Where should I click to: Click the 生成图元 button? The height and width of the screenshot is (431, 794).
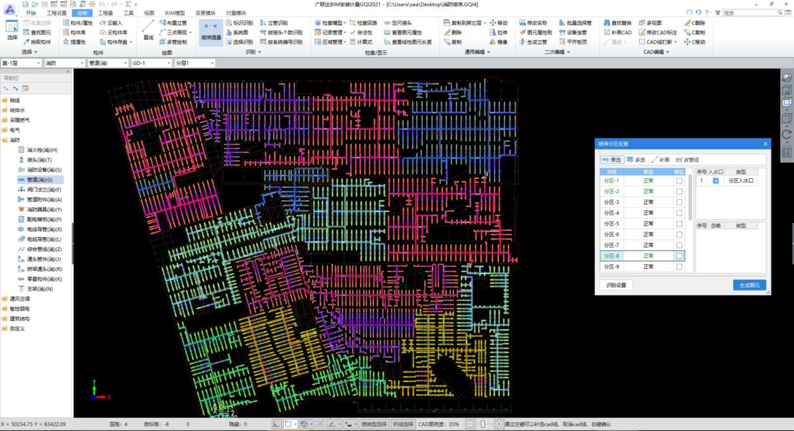tap(750, 285)
